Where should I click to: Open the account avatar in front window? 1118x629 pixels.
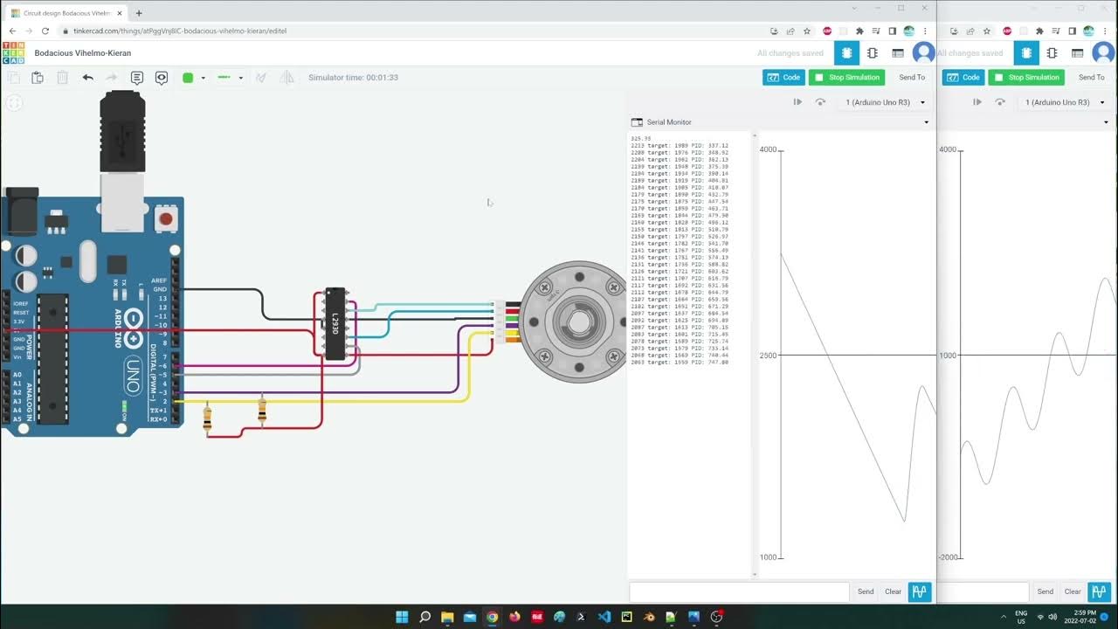(x=923, y=53)
